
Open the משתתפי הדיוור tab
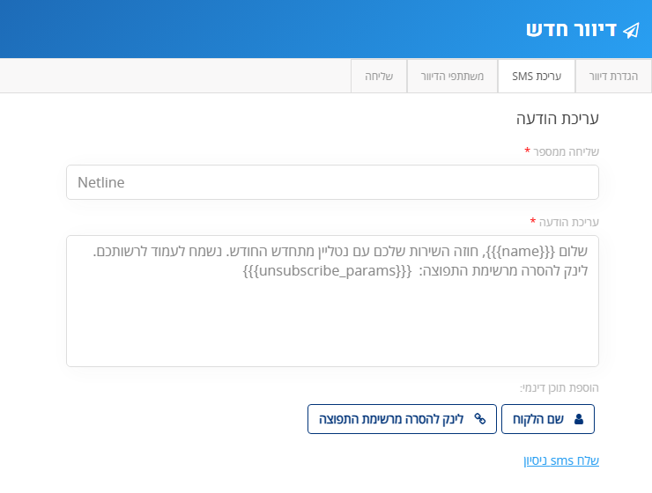[452, 77]
